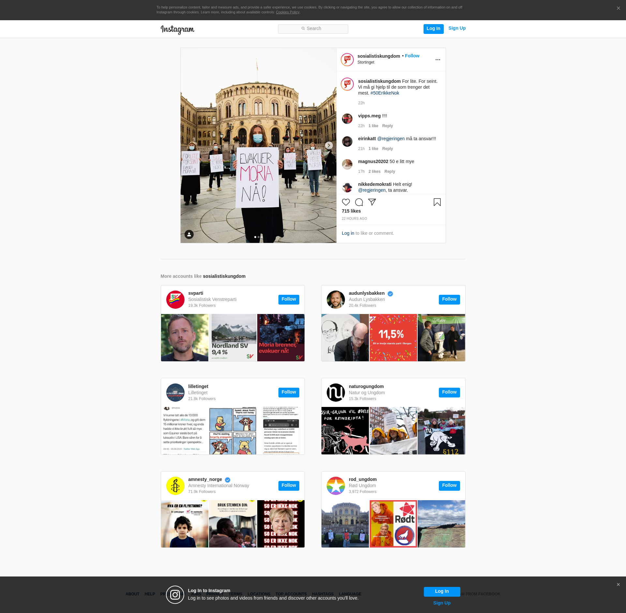Follow the audunlysbakken account

click(449, 299)
